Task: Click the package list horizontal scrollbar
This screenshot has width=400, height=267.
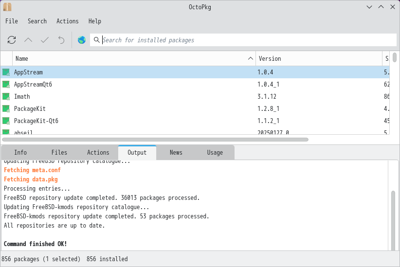Action: [155, 139]
